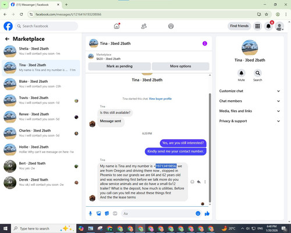This screenshot has width=291, height=233.
Task: Expand Customize chat section
Action: 250,91
